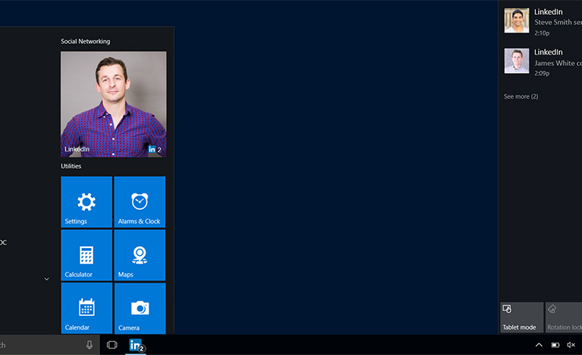Launch the Camera tile

coord(140,308)
